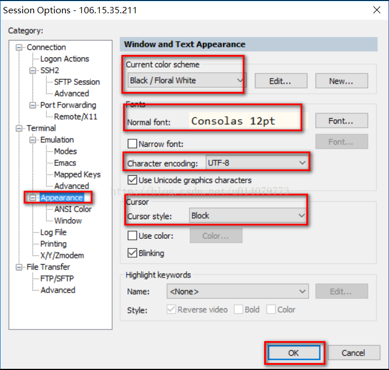Select SSH2 category

click(50, 71)
